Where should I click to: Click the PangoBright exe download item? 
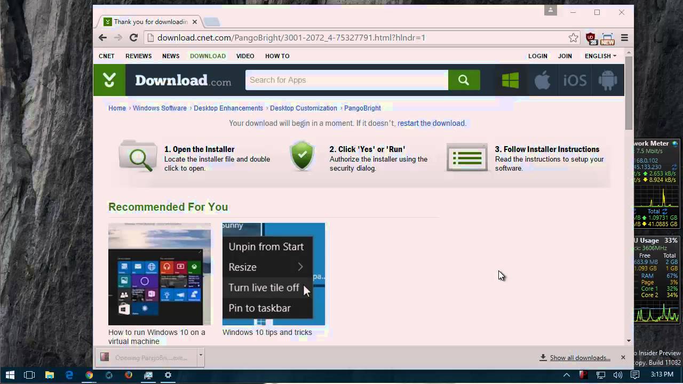(x=146, y=357)
